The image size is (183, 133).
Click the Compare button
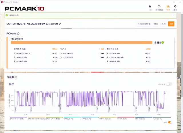tap(156, 24)
